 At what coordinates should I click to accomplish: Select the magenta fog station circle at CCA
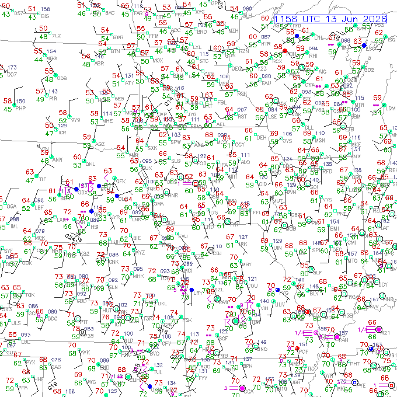pos(242,388)
